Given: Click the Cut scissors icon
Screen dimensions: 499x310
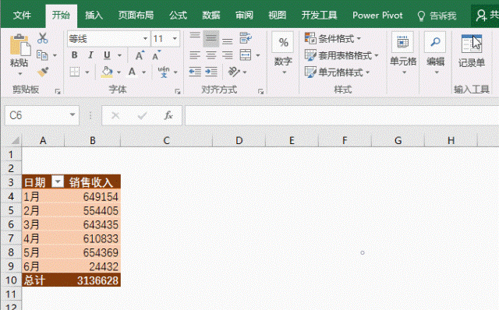Looking at the screenshot, I should click(43, 38).
